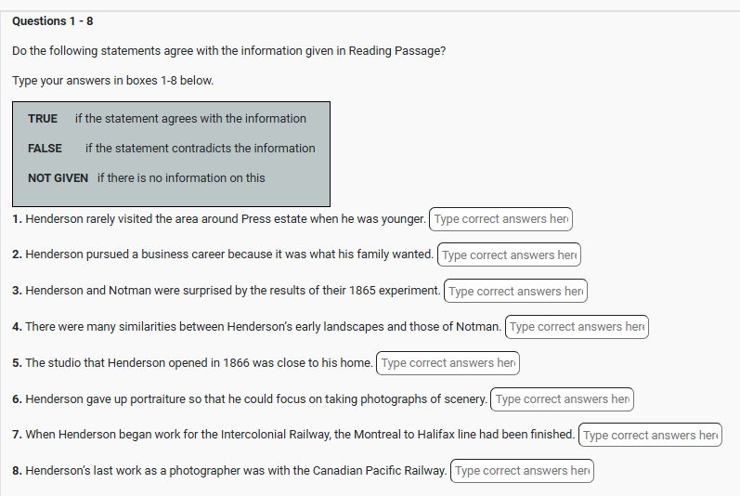Click the NOT GIVEN label in legend
The height and width of the screenshot is (496, 740).
pos(58,178)
